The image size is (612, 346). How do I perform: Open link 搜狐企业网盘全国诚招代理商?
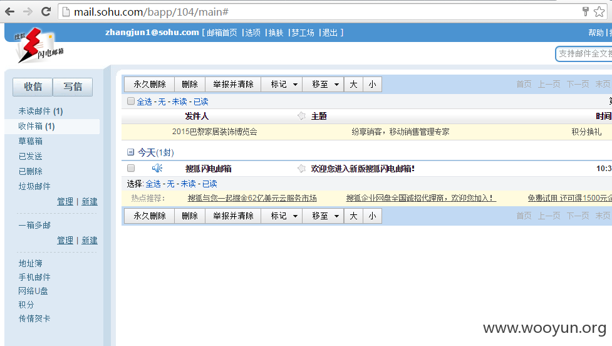[421, 198]
